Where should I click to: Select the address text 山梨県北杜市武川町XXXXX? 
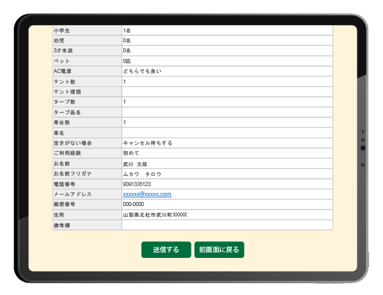pos(154,215)
